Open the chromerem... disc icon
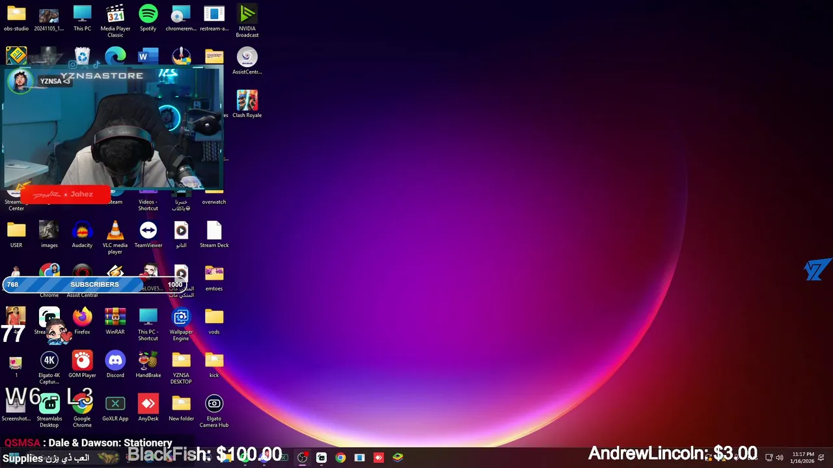 181,18
